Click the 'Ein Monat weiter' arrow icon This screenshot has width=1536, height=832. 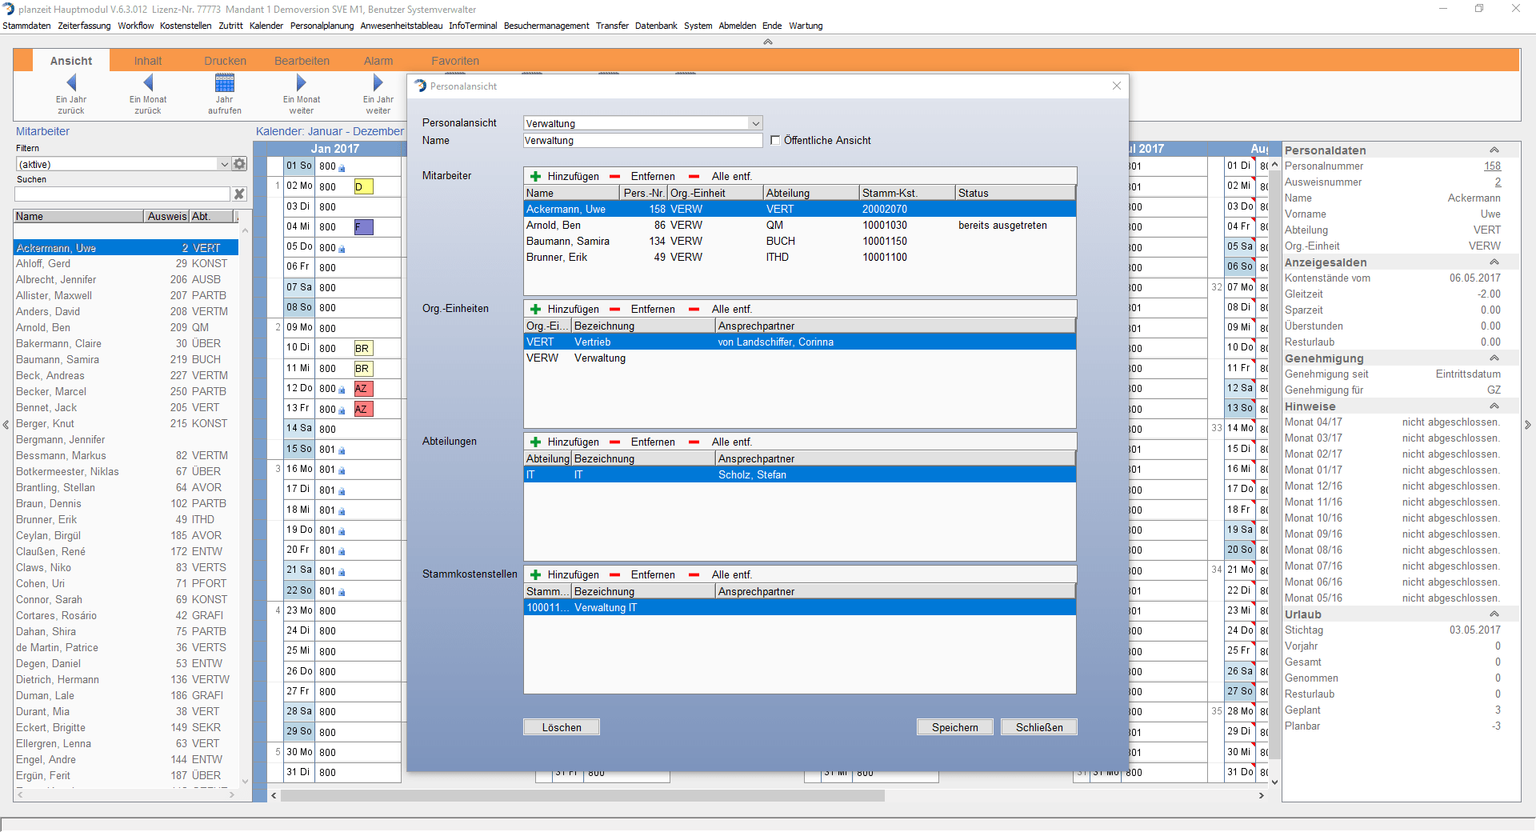pyautogui.click(x=301, y=83)
